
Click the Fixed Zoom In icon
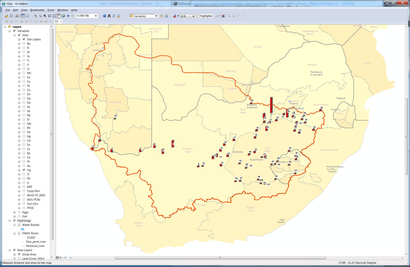(49, 16)
